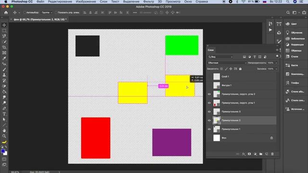This screenshot has height=173, width=308.
Task: Open the Вид layer filter dropdown
Action: [220, 57]
